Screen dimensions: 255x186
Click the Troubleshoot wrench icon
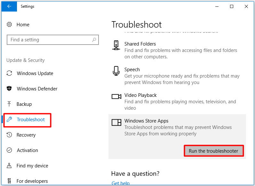point(9,119)
